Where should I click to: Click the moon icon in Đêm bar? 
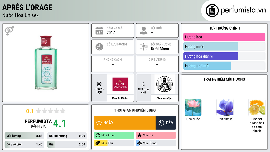point(161,123)
